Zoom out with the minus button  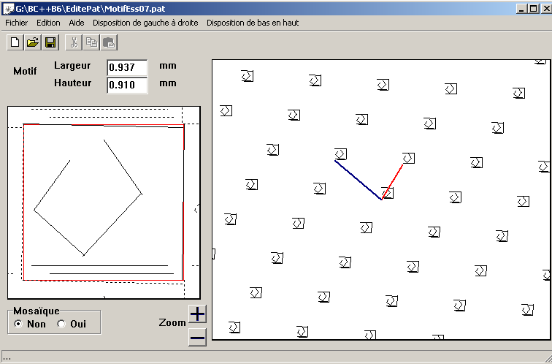coord(198,337)
